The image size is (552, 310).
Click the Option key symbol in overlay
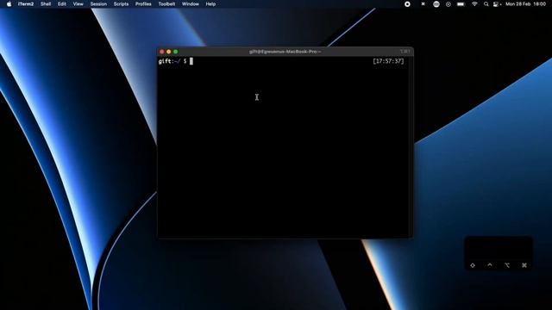point(507,265)
